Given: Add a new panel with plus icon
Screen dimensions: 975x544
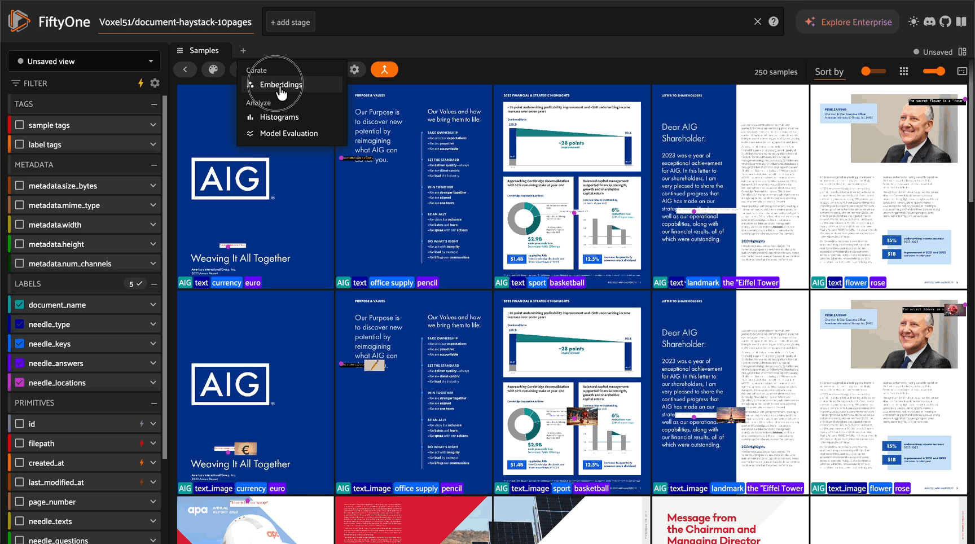Looking at the screenshot, I should pyautogui.click(x=243, y=51).
